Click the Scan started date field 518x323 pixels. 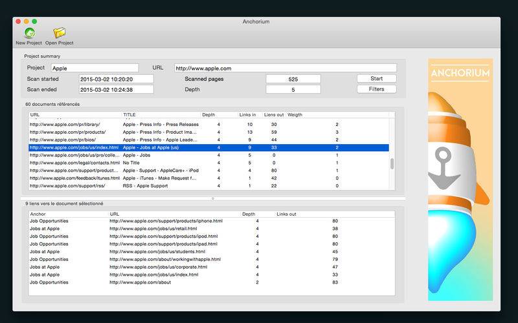click(x=117, y=79)
